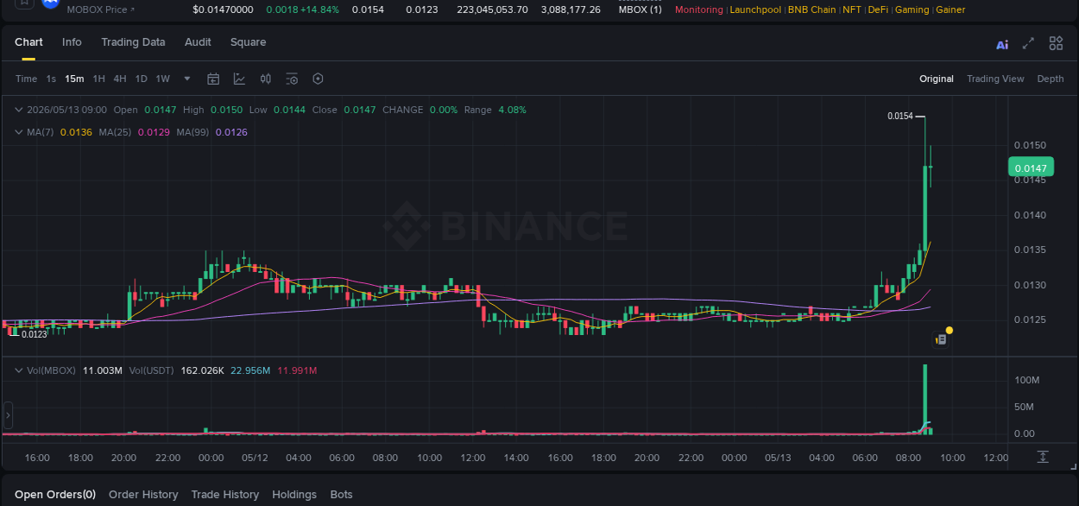Click the Launchpool tag
This screenshot has width=1079, height=506.
click(755, 9)
